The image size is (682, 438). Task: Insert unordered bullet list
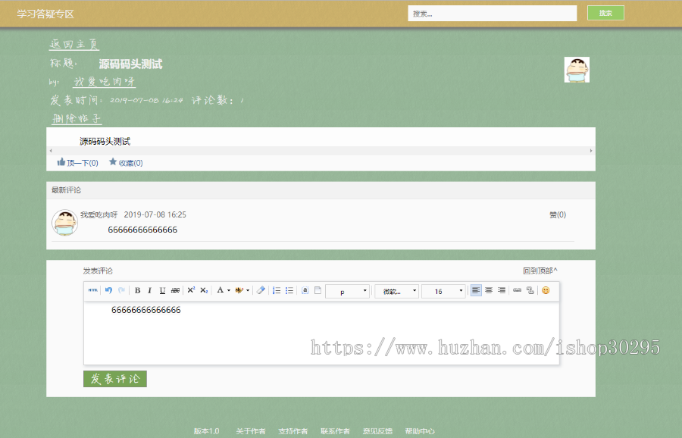coord(289,290)
